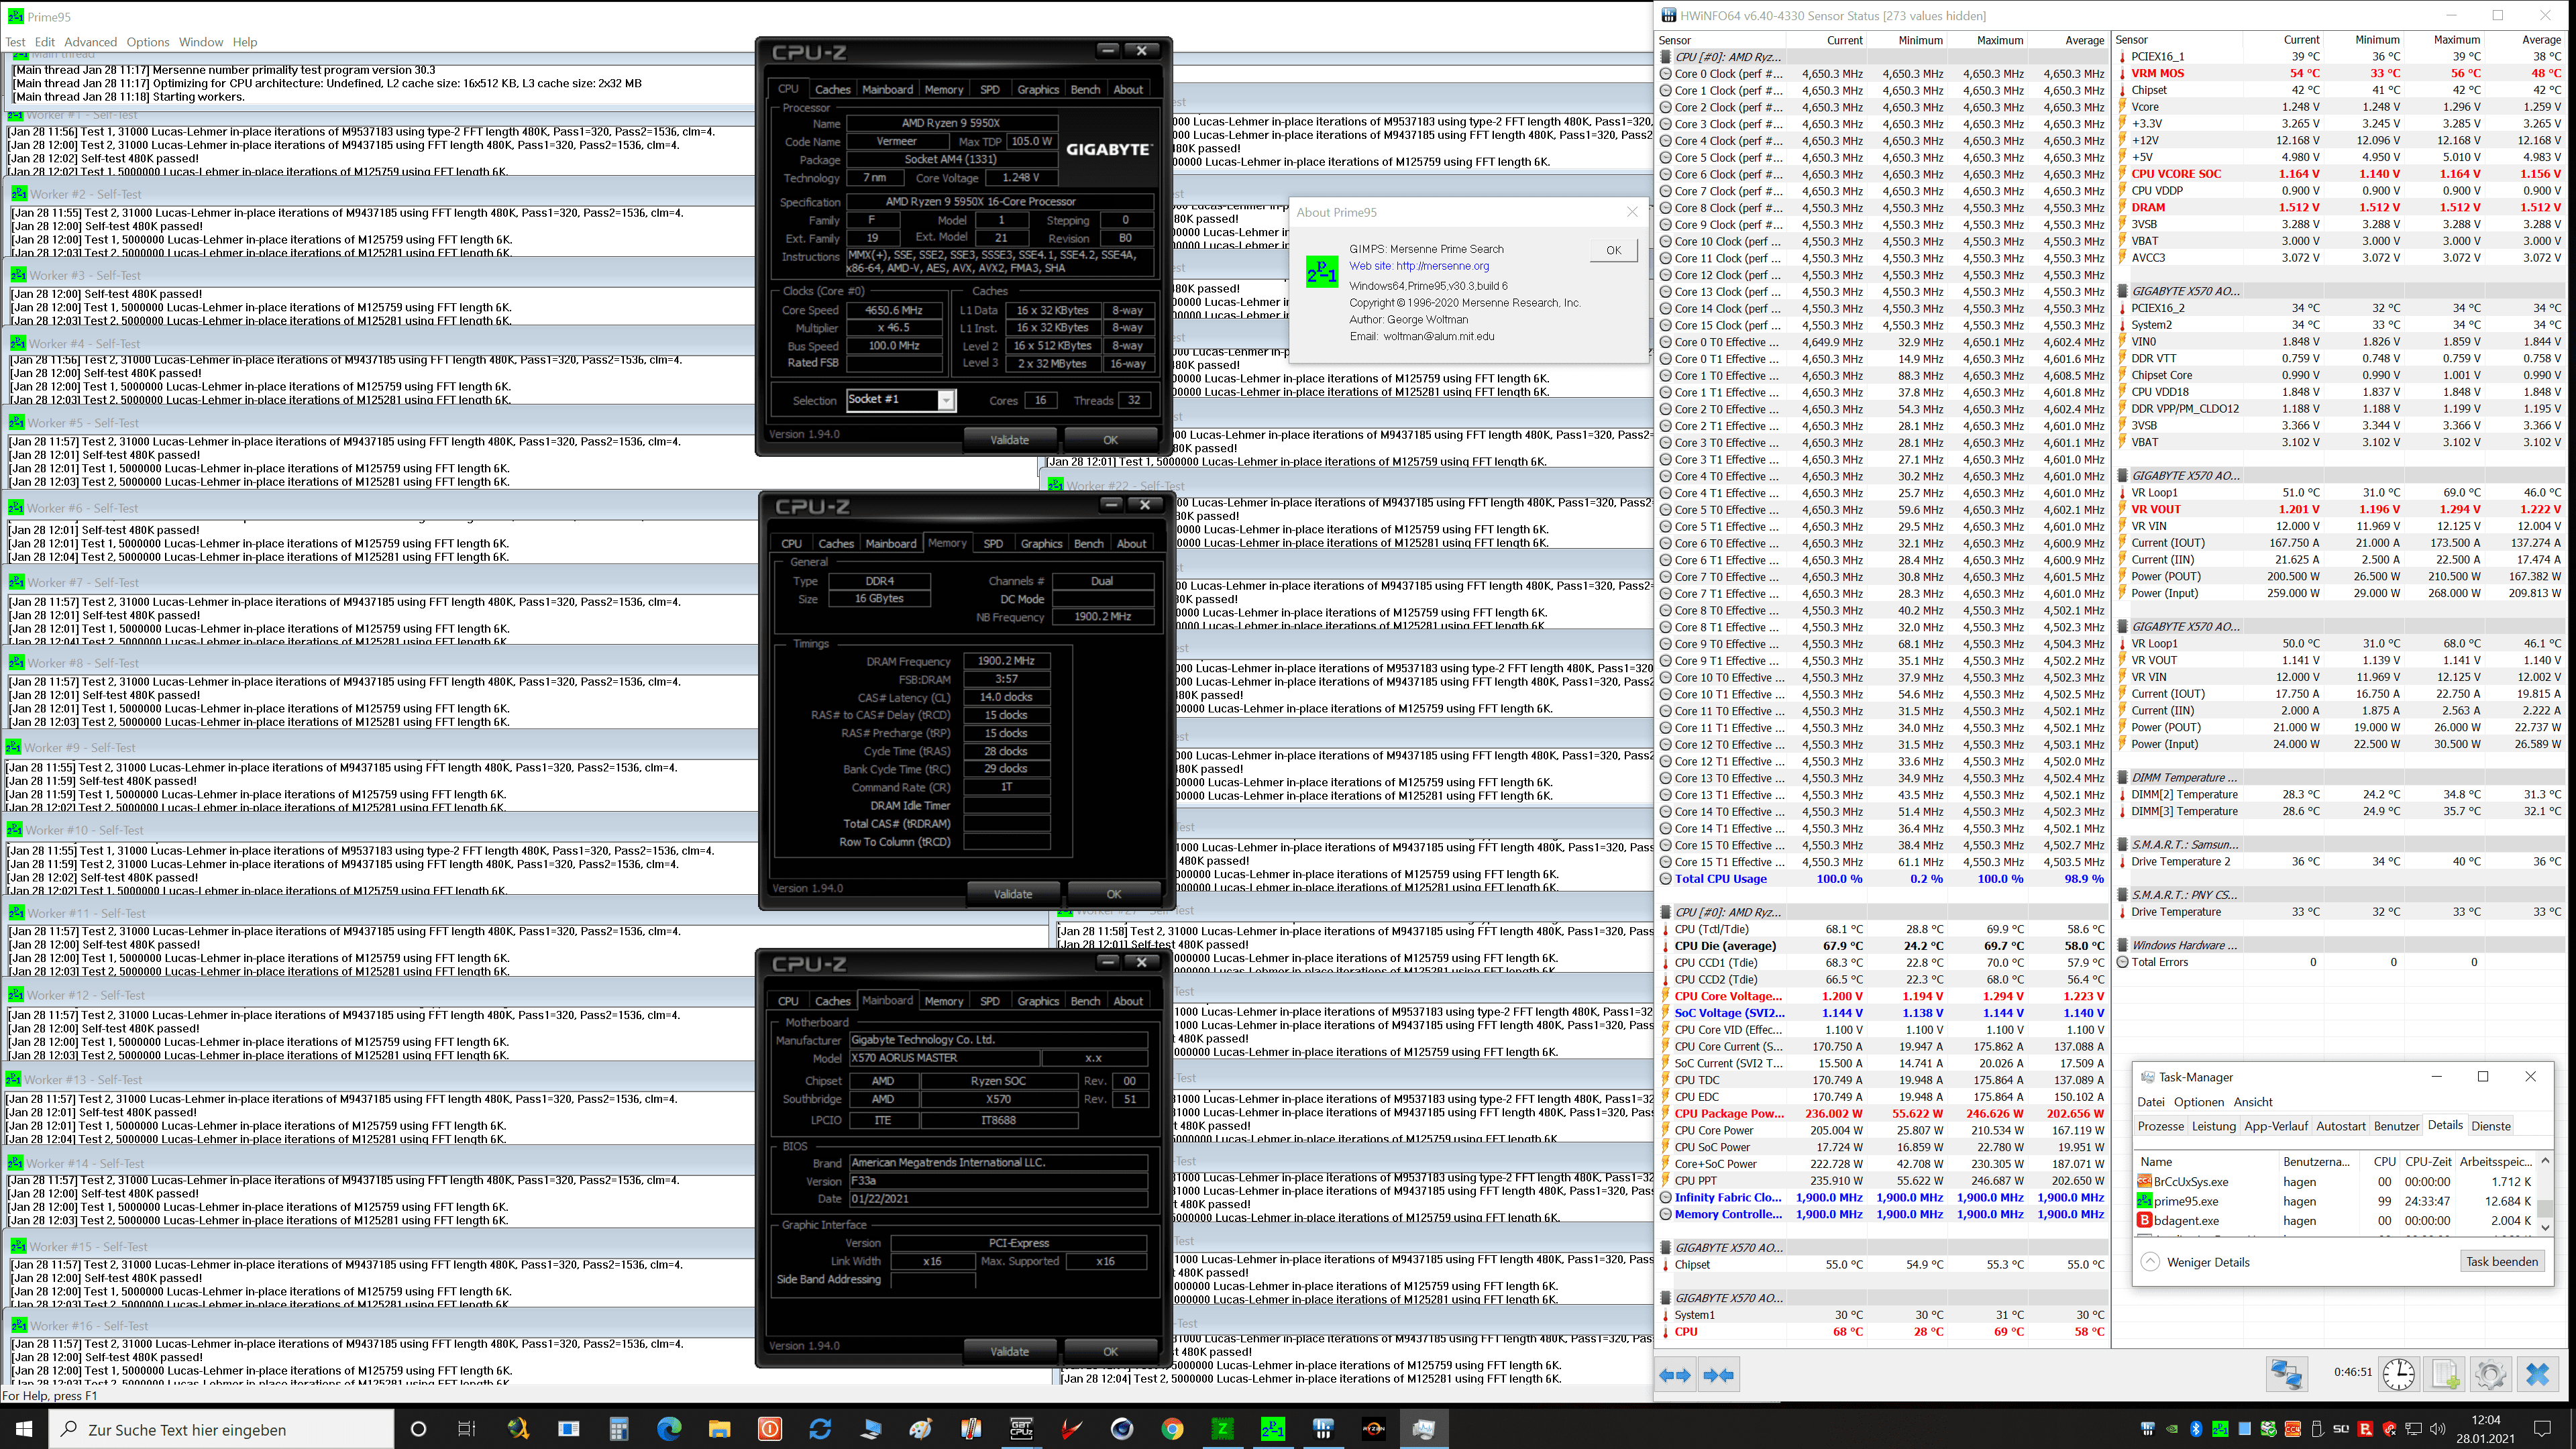The width and height of the screenshot is (2576, 1449).
Task: Click HWiNFO network remote-connection icon
Action: pyautogui.click(x=2286, y=1374)
